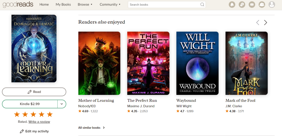
Task: Open the notifications bell icon
Action: pyautogui.click(x=232, y=4)
